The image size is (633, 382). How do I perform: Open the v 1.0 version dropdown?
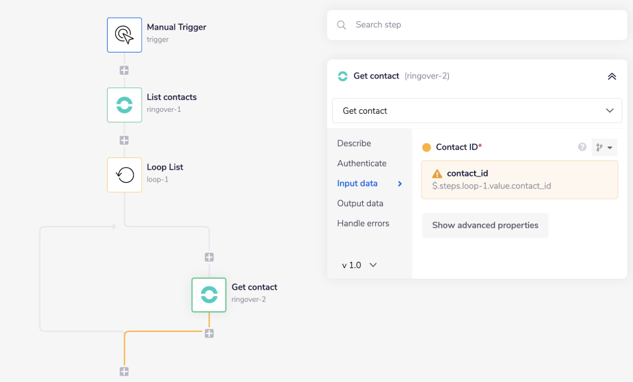point(360,265)
